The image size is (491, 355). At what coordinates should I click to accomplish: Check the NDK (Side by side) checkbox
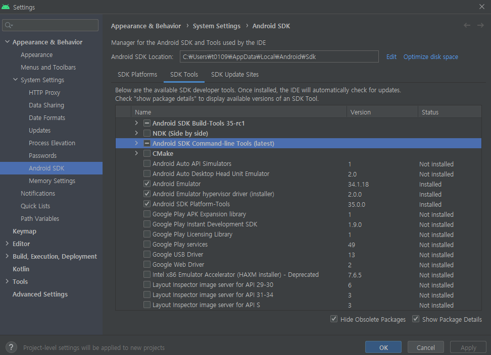point(147,133)
